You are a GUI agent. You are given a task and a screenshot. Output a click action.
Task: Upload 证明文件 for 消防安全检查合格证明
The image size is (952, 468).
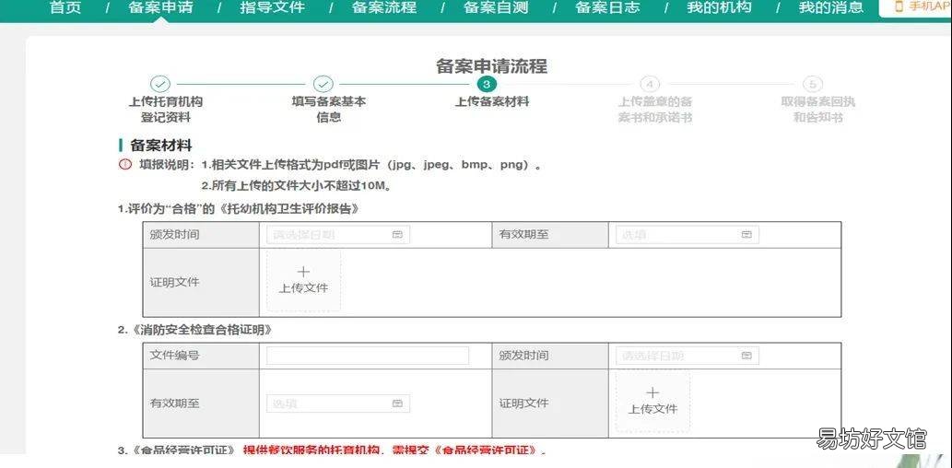point(652,402)
